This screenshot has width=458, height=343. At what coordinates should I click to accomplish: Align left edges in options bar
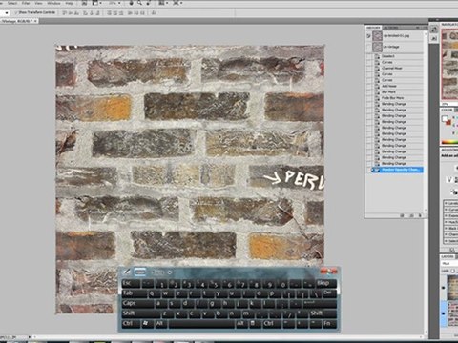coord(86,13)
